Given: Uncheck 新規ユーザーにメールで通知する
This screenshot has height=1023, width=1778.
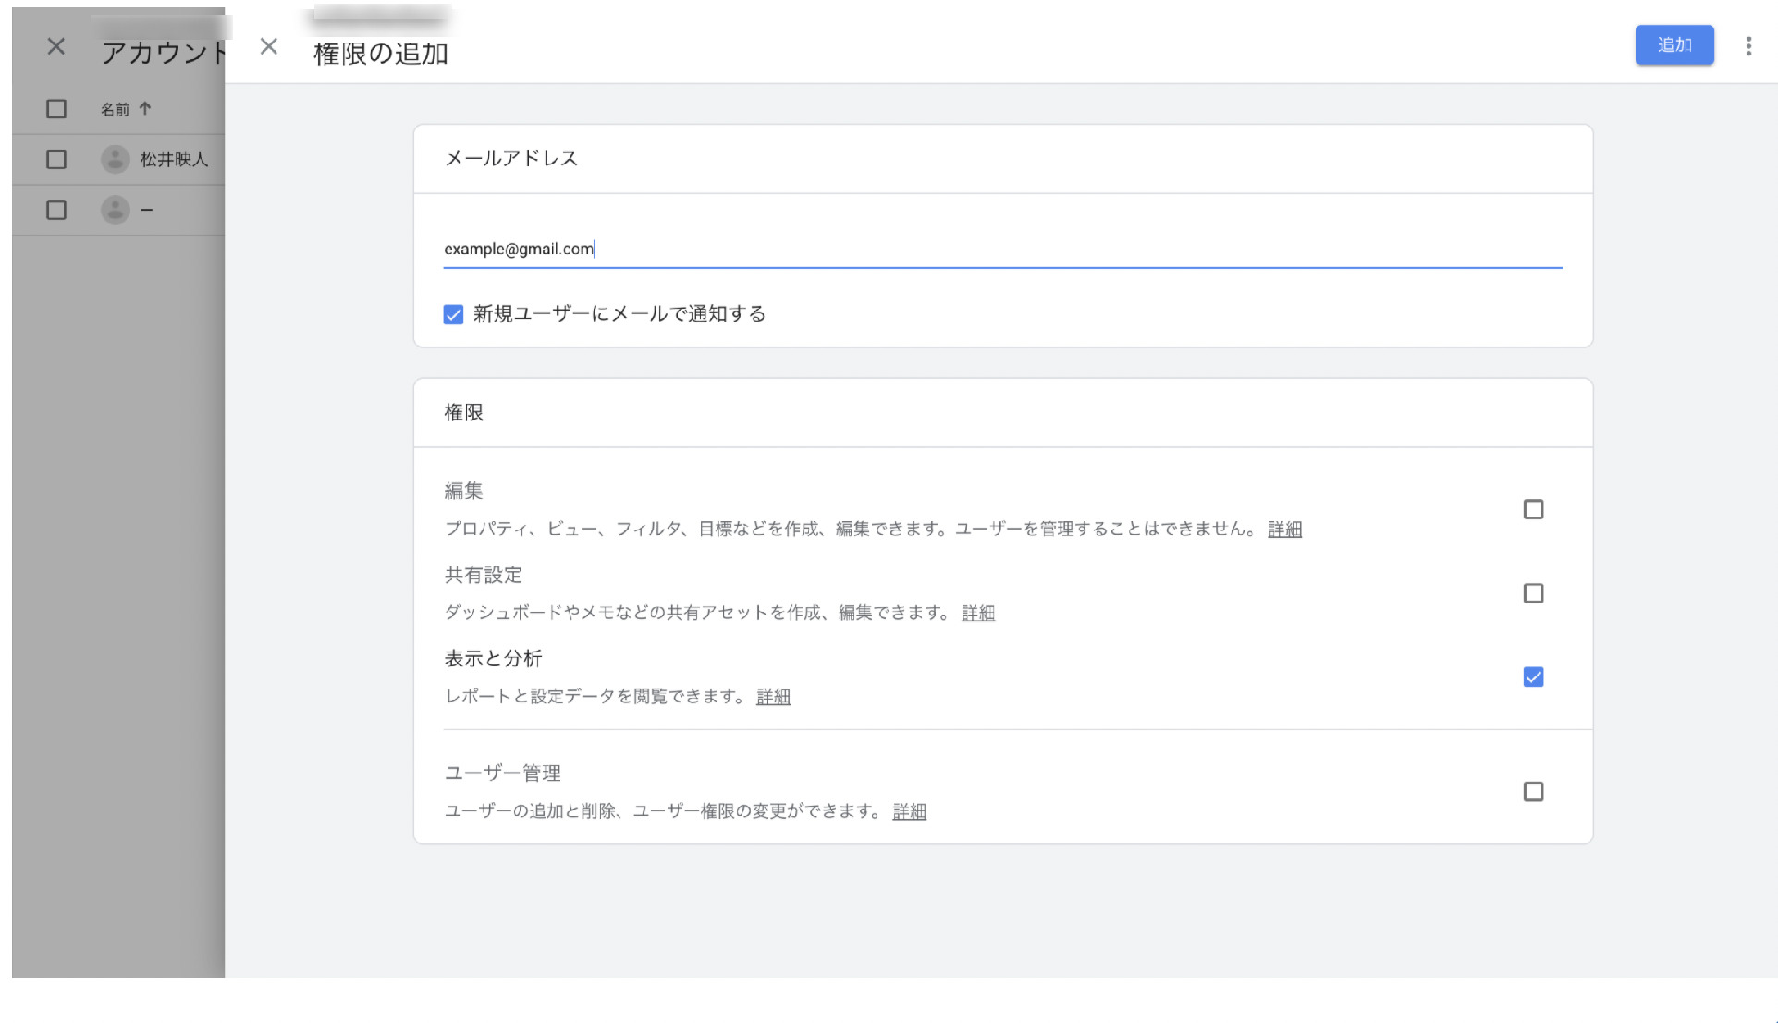Looking at the screenshot, I should (x=452, y=314).
